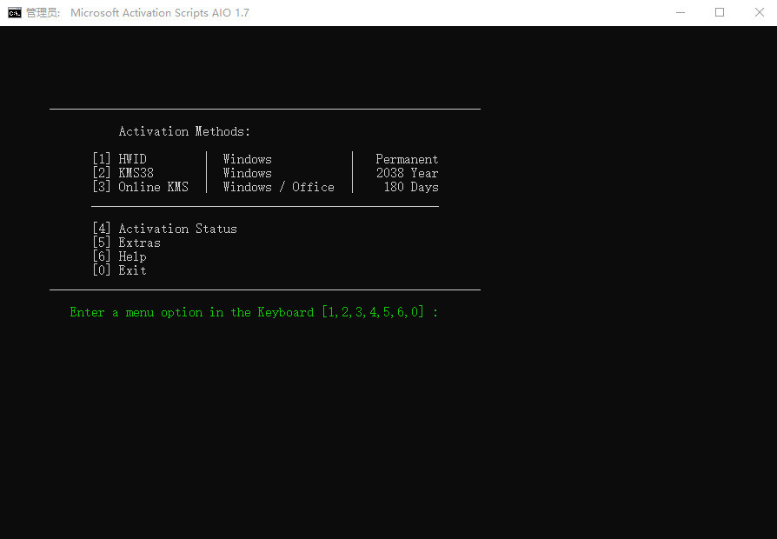Screen dimensions: 777x539
Task: Select the [6] Help option
Action: click(118, 256)
